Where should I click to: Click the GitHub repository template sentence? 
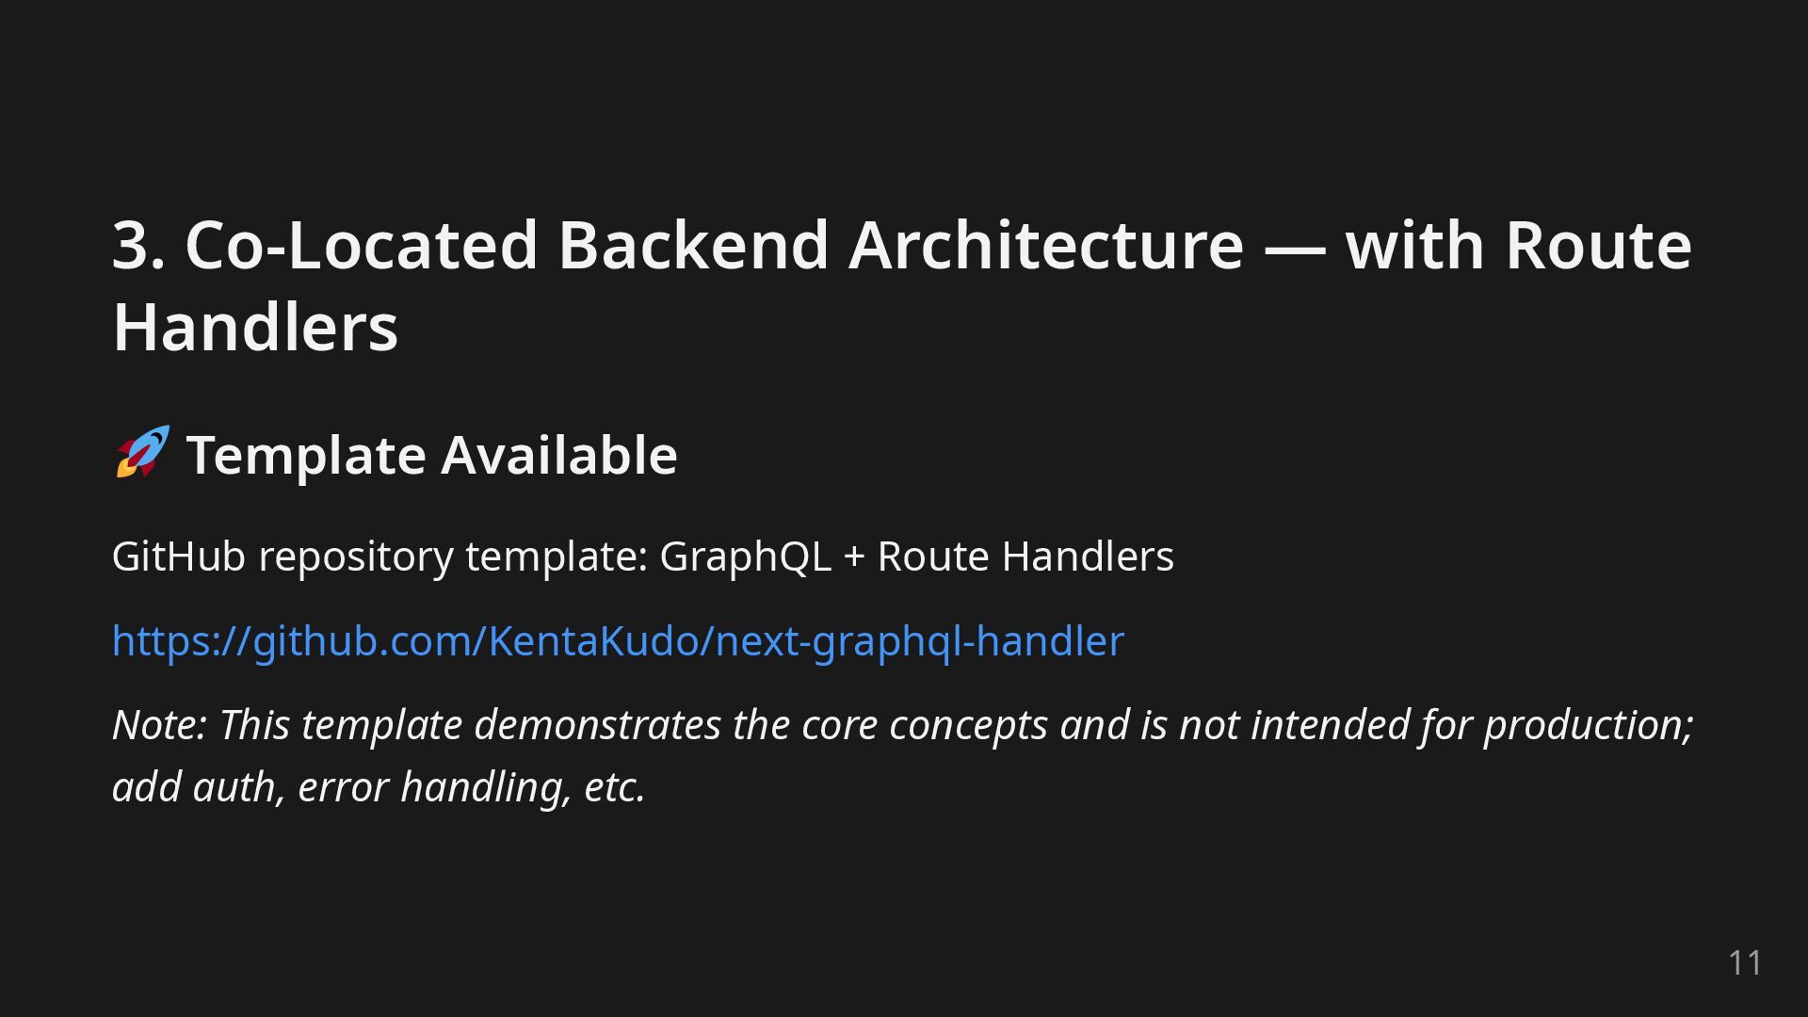[x=643, y=557]
